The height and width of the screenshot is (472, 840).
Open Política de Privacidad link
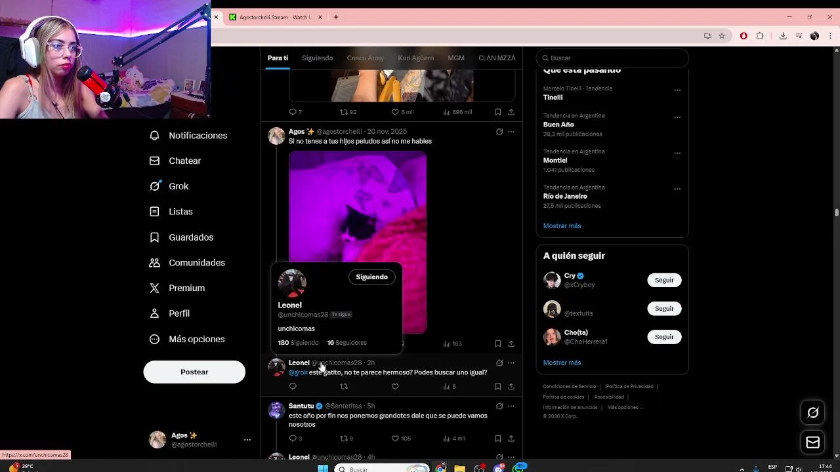(x=629, y=387)
